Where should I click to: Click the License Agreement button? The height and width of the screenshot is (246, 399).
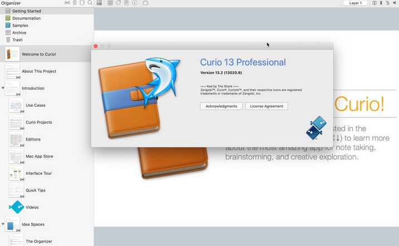[x=266, y=106]
